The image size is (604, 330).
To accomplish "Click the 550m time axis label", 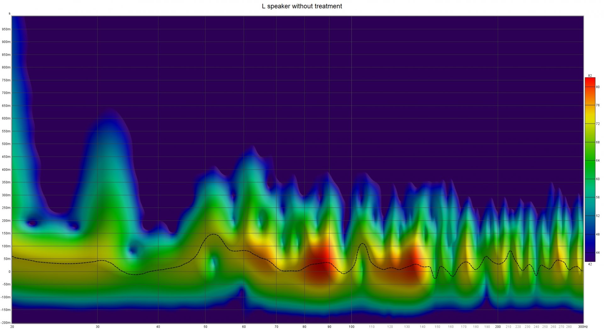I will pos(6,131).
